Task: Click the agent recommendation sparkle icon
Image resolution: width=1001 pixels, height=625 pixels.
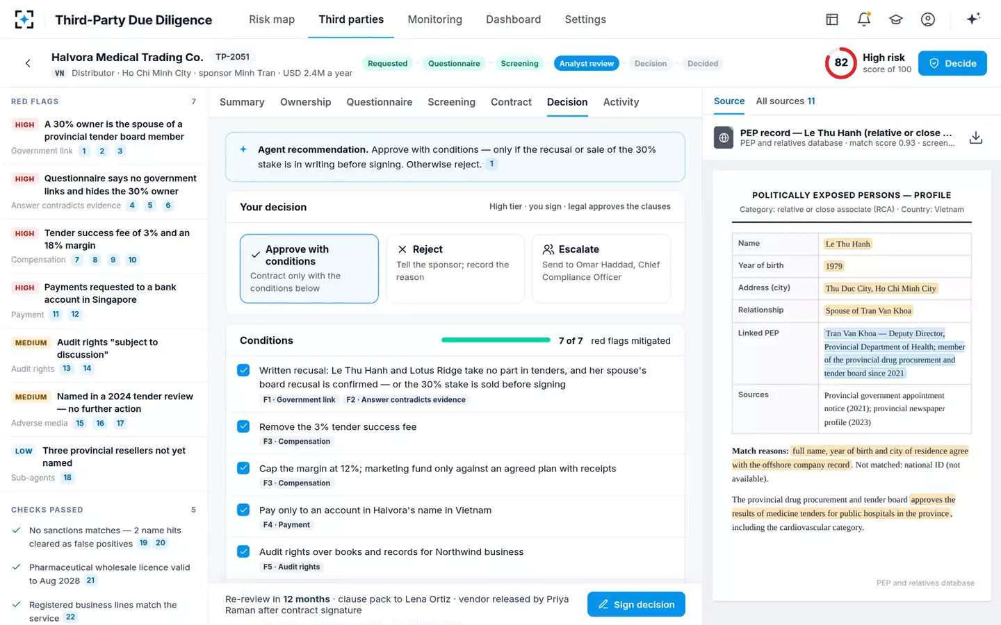Action: tap(243, 149)
